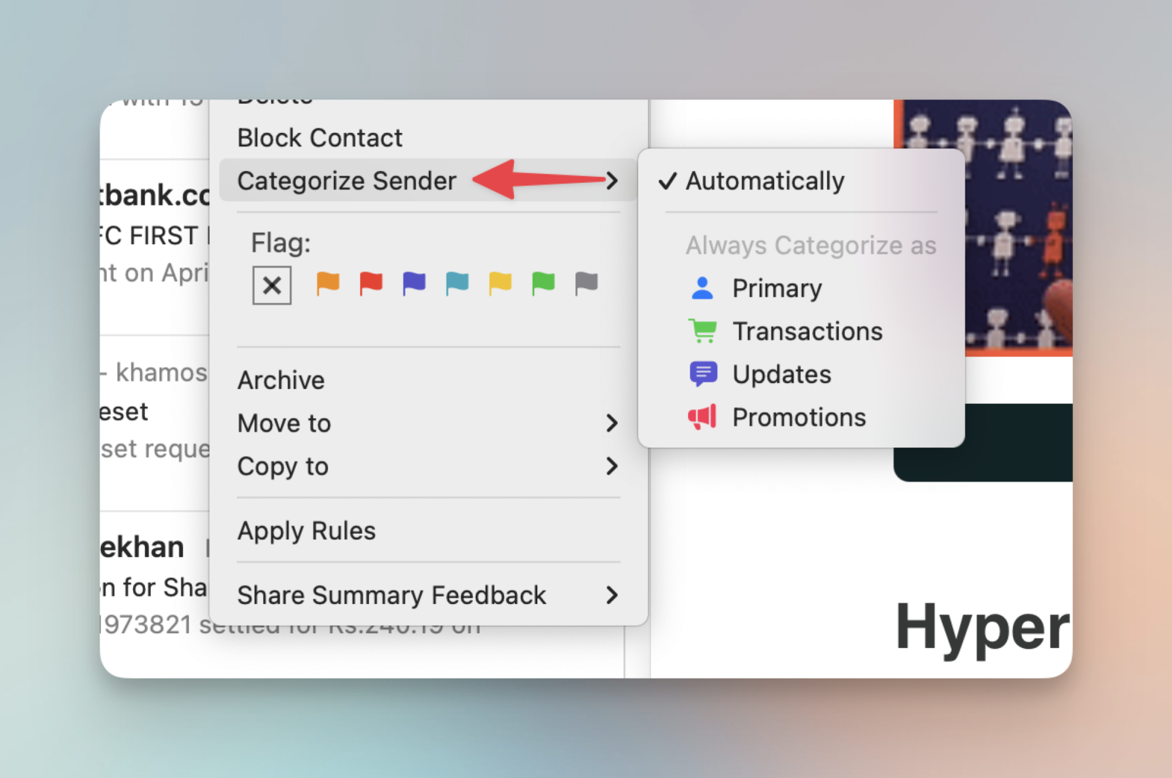Expand the Categorize Sender submenu chevron

point(612,180)
